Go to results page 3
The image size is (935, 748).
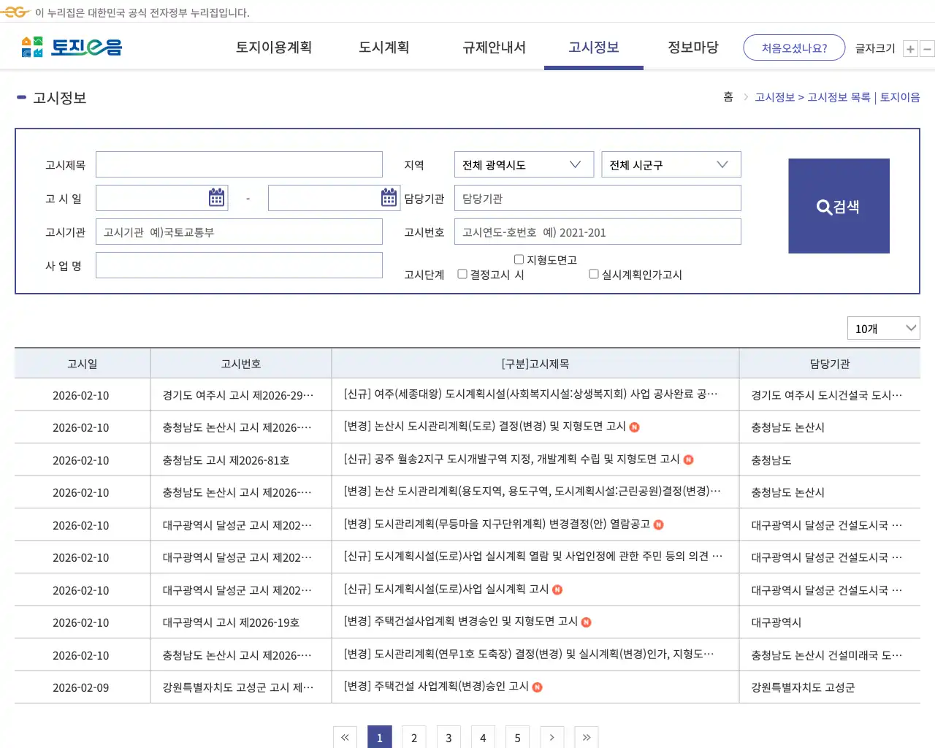click(449, 737)
